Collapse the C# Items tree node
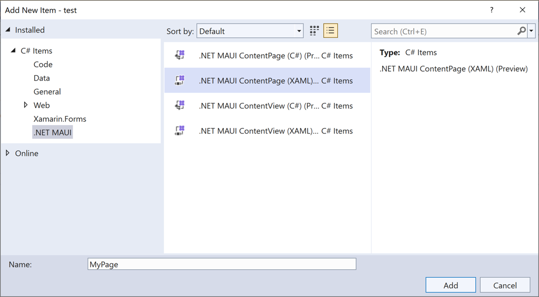Viewport: 539px width, 297px height. pyautogui.click(x=13, y=50)
